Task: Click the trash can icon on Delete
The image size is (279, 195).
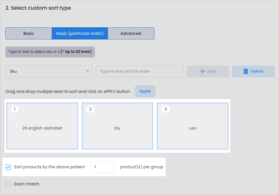Action: [x=246, y=71]
